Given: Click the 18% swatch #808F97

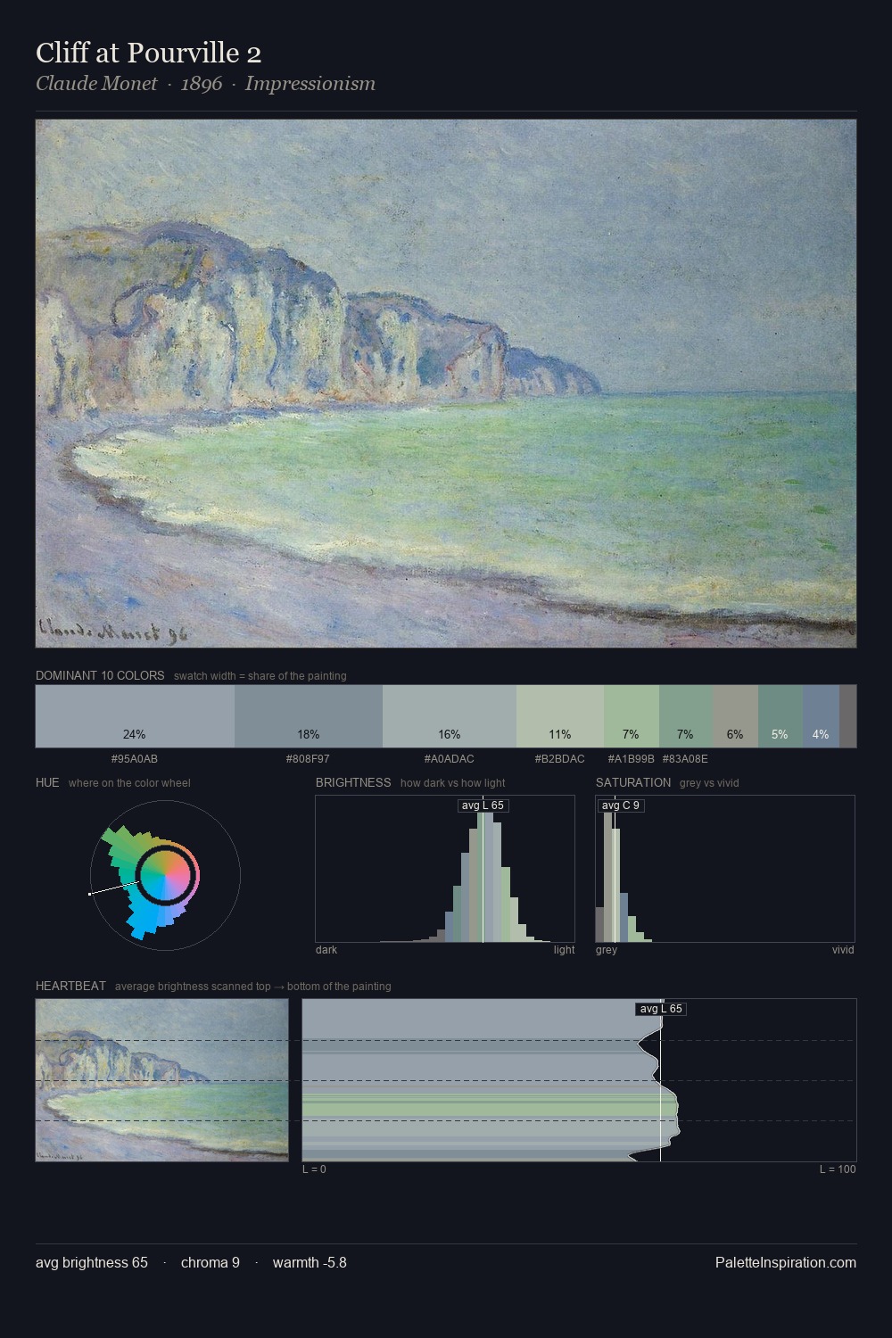Looking at the screenshot, I should [309, 716].
